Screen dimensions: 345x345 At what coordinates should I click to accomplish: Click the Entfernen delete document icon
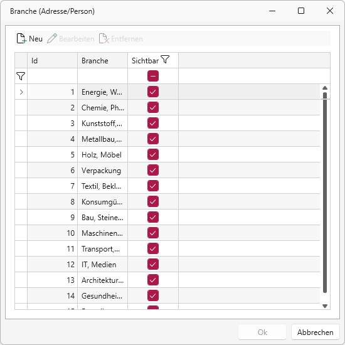(x=104, y=38)
